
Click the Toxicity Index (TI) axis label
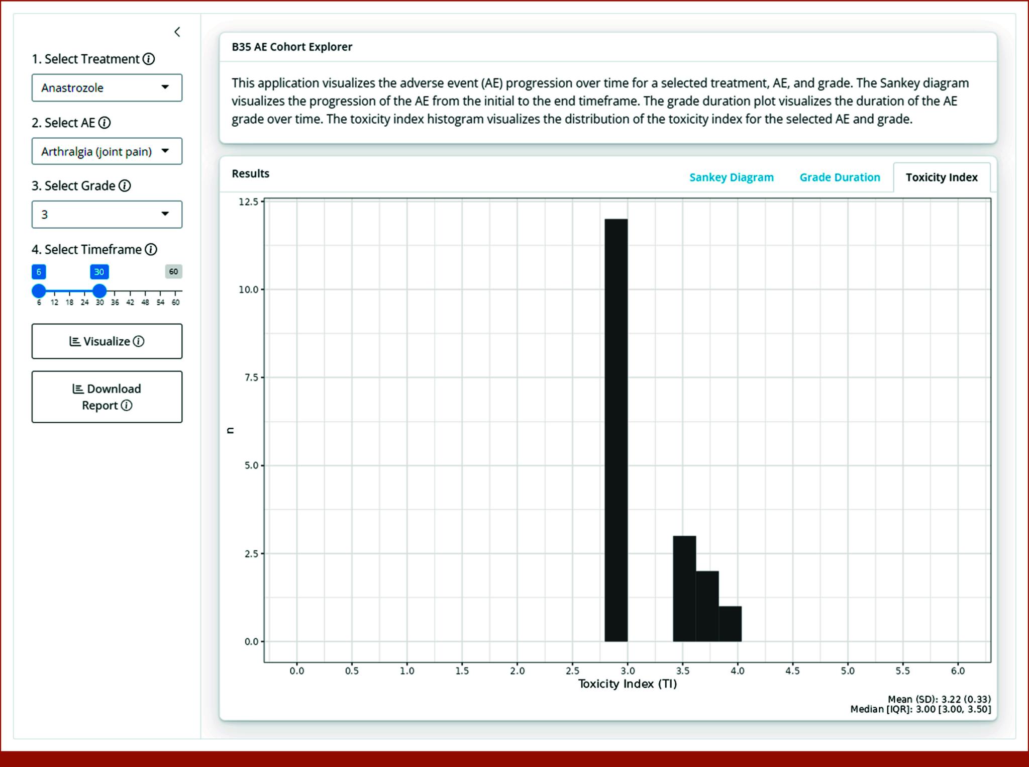click(x=628, y=684)
